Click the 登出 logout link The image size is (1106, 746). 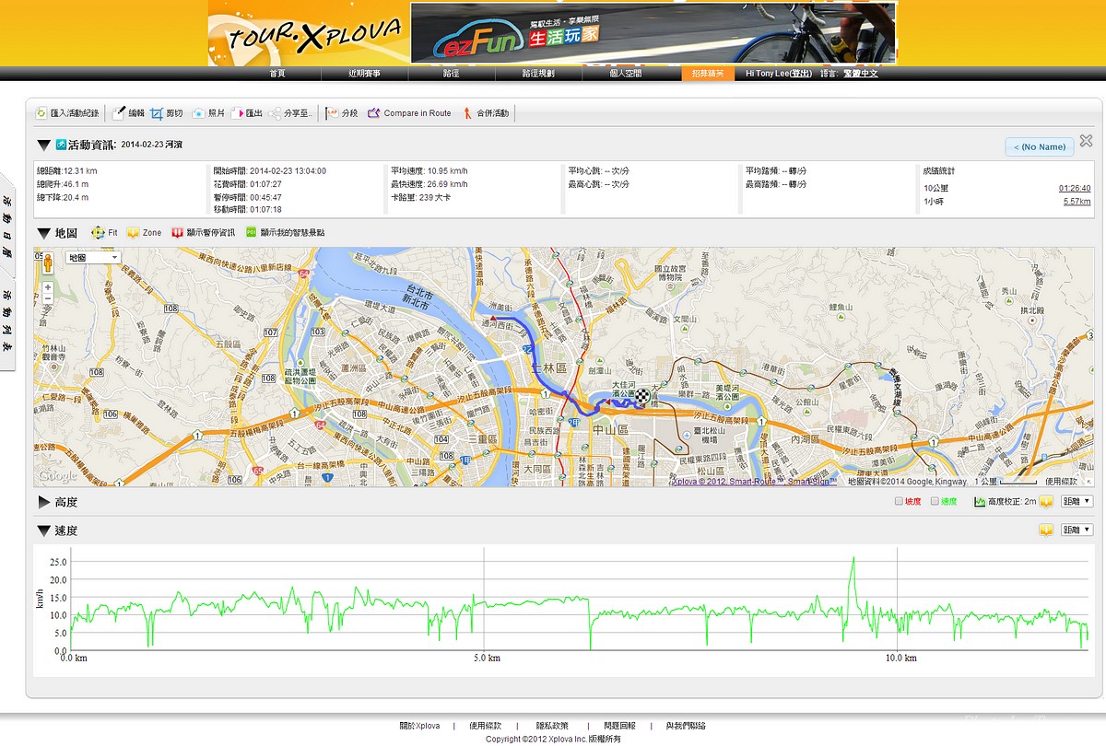(801, 74)
